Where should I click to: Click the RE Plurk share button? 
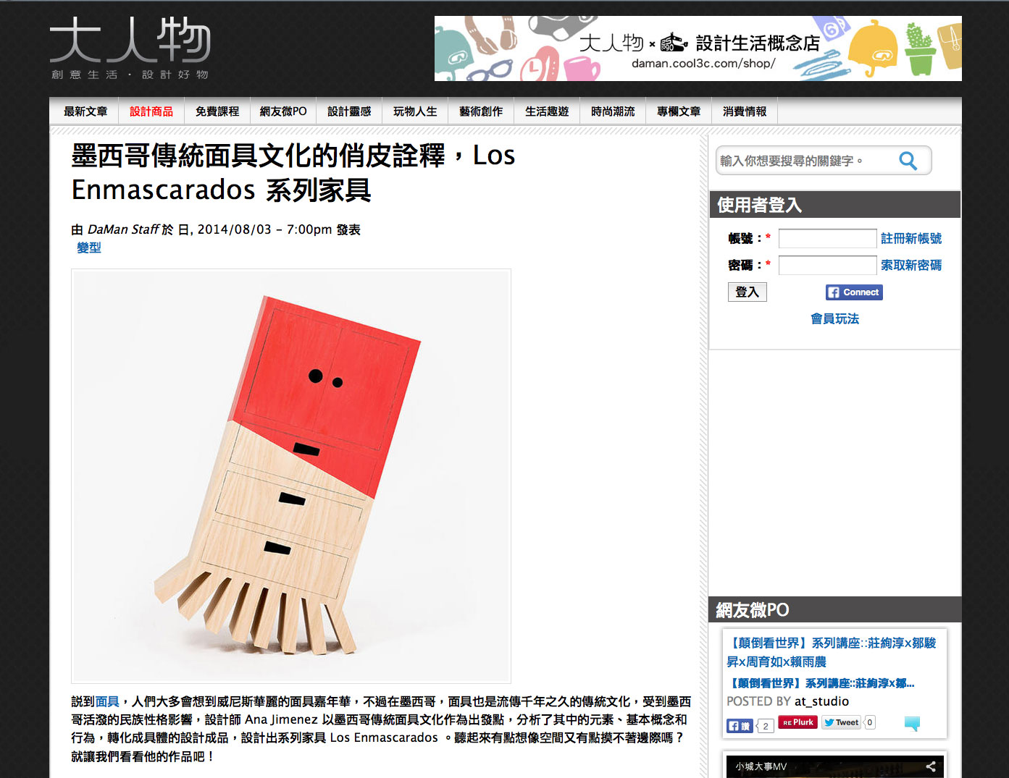[x=797, y=722]
